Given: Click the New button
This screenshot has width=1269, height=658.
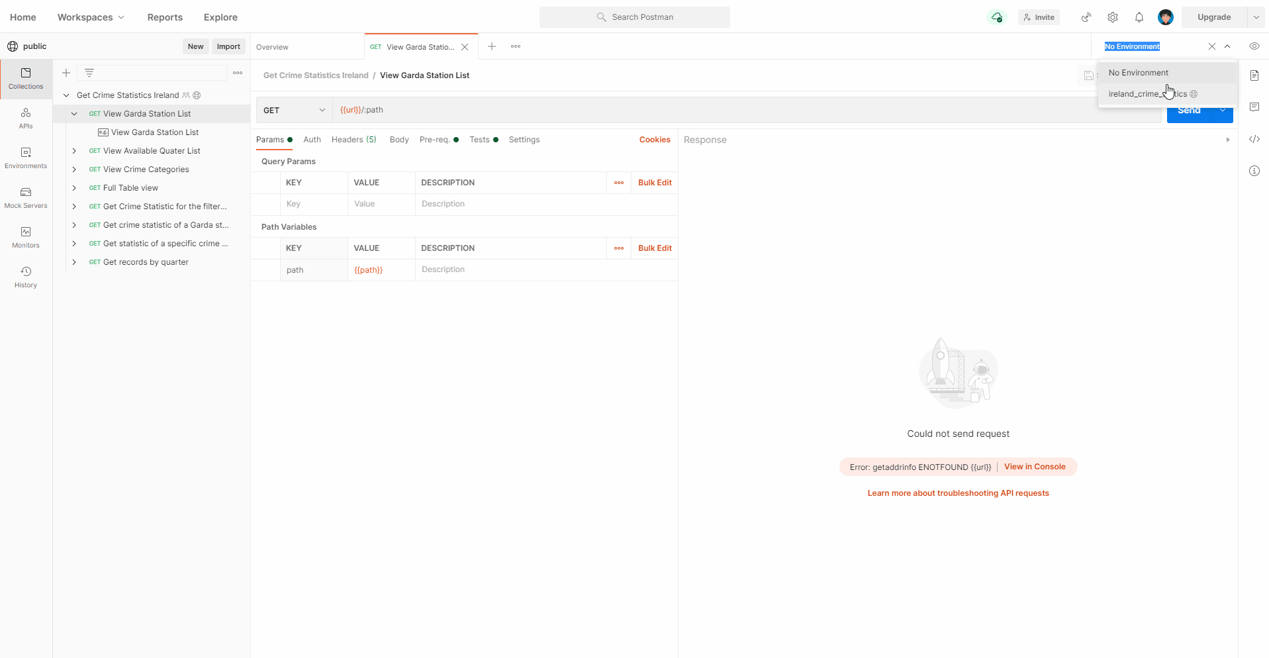Looking at the screenshot, I should pyautogui.click(x=195, y=46).
